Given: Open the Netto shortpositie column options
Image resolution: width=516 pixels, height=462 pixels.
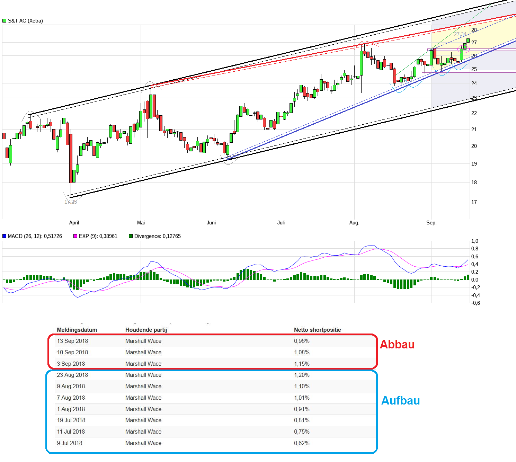Looking at the screenshot, I should tap(318, 330).
